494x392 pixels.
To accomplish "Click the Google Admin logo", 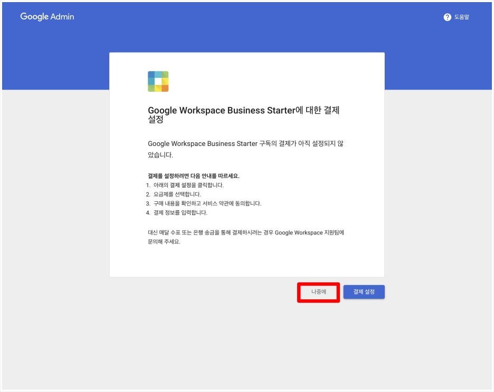I will 47,17.
